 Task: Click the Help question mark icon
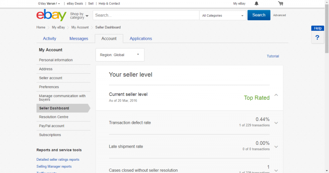[x=317, y=38]
